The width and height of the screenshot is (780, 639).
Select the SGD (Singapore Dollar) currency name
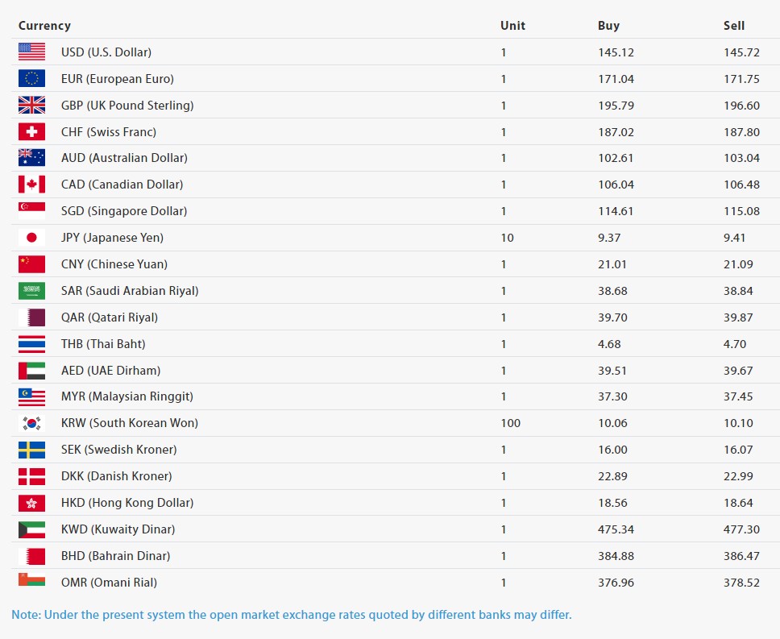point(124,211)
